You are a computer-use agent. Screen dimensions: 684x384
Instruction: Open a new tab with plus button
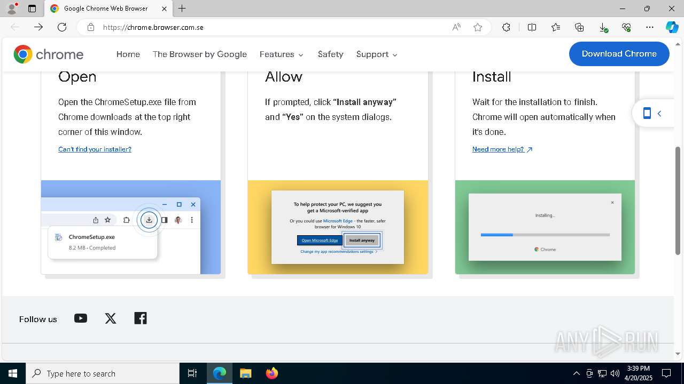point(182,9)
